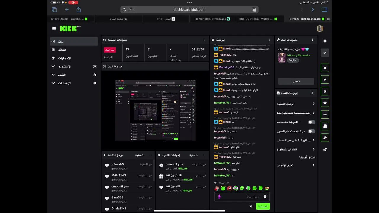Click username Manair_433 in chat

[227, 67]
